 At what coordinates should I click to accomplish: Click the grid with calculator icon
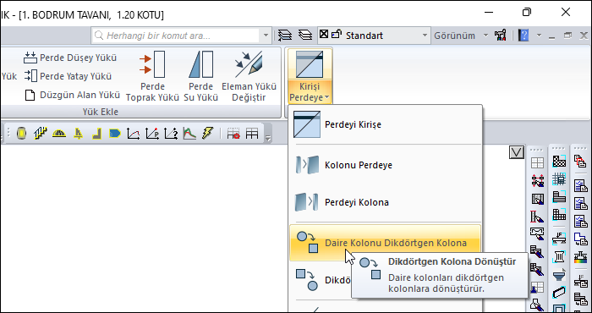pyautogui.click(x=559, y=178)
